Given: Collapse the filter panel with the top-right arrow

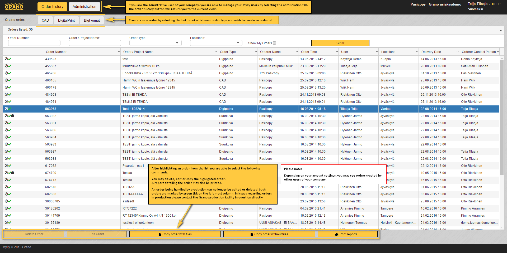Looking at the screenshot, I should pyautogui.click(x=501, y=30).
